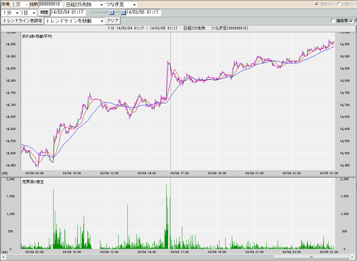
Task: Click 14,750 on the right price axis
Action: 345,93
